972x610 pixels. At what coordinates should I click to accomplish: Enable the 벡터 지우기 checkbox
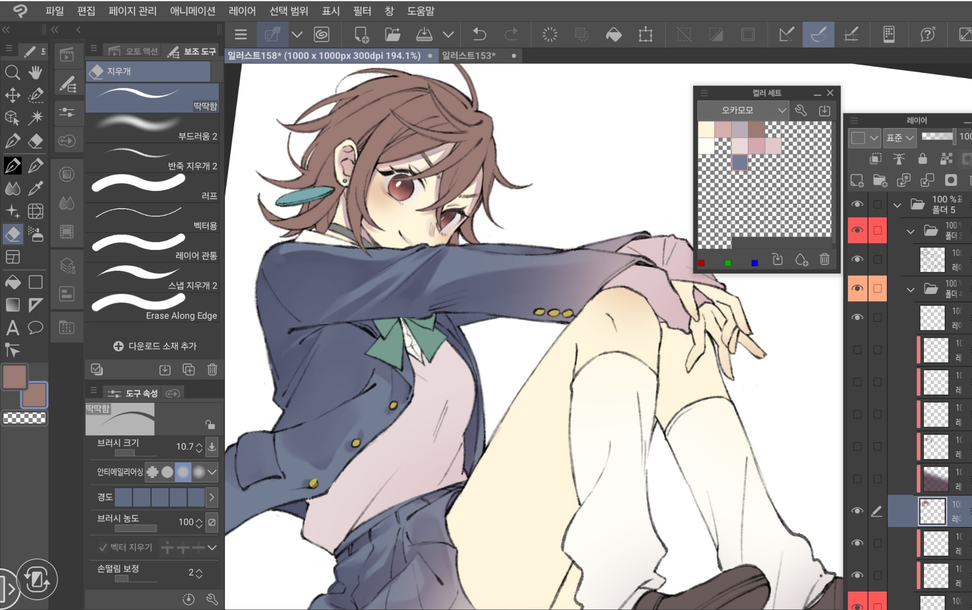103,547
